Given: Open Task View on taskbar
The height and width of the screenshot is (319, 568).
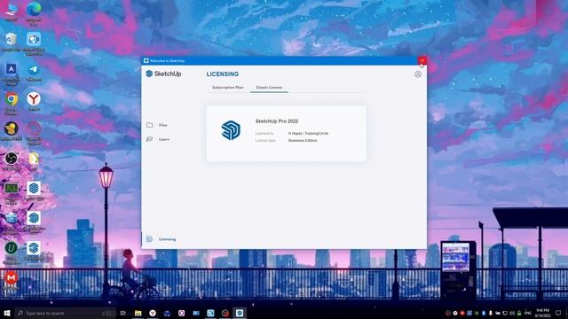Looking at the screenshot, I should (x=123, y=313).
